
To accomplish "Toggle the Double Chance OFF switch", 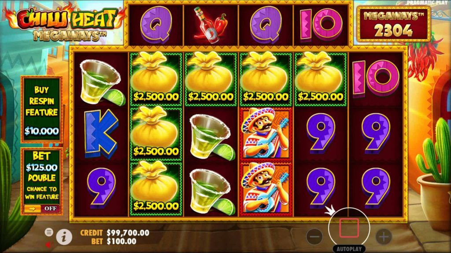I will click(x=42, y=209).
